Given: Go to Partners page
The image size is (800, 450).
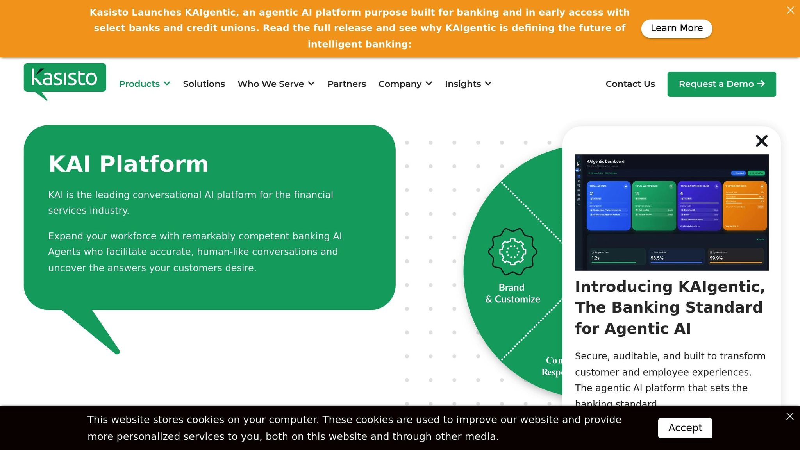Looking at the screenshot, I should [346, 84].
